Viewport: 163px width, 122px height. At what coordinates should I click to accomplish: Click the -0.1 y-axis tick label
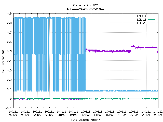click(8, 108)
